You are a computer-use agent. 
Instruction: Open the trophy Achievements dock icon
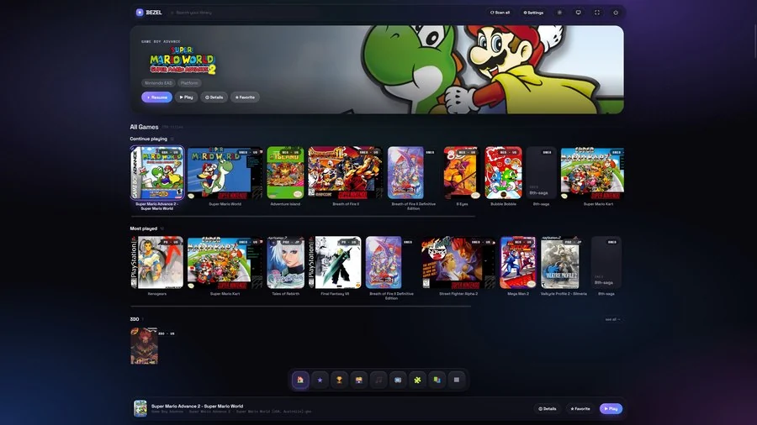click(x=340, y=380)
